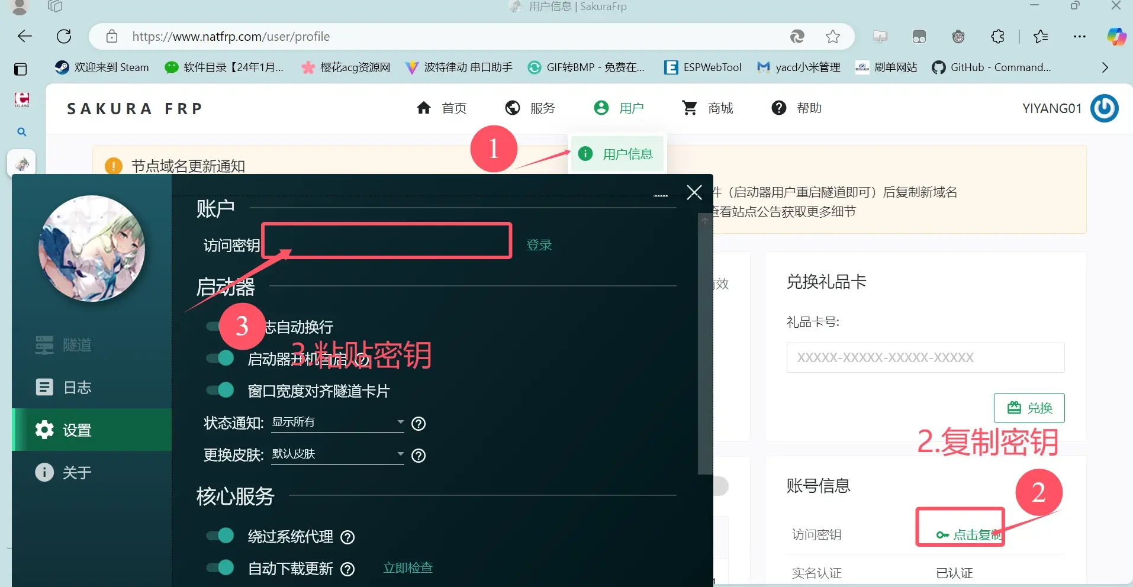
Task: Open the 帮助 help menu
Action: [x=796, y=108]
